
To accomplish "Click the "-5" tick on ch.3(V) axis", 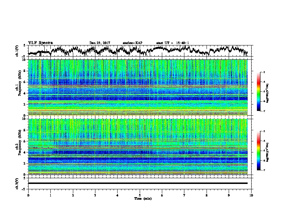I will click(x=24, y=189).
